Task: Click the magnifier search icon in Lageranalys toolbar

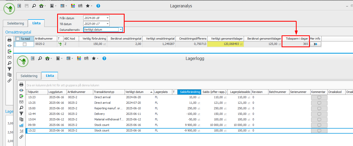Action: click(34, 6)
